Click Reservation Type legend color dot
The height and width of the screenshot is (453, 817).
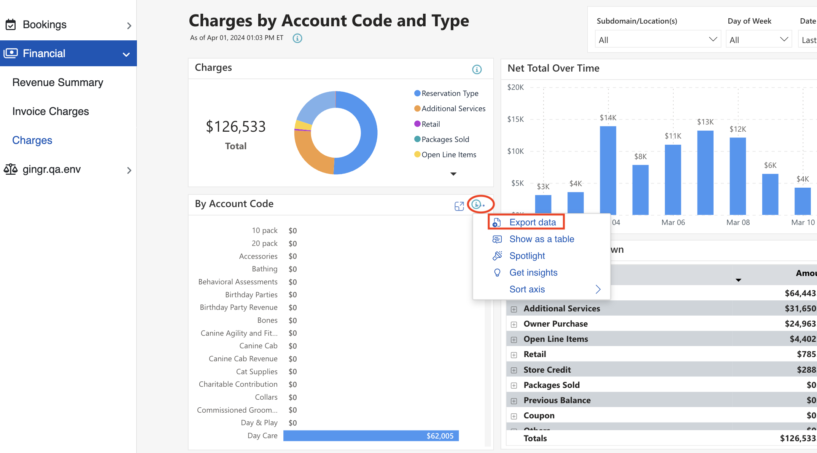(x=417, y=93)
